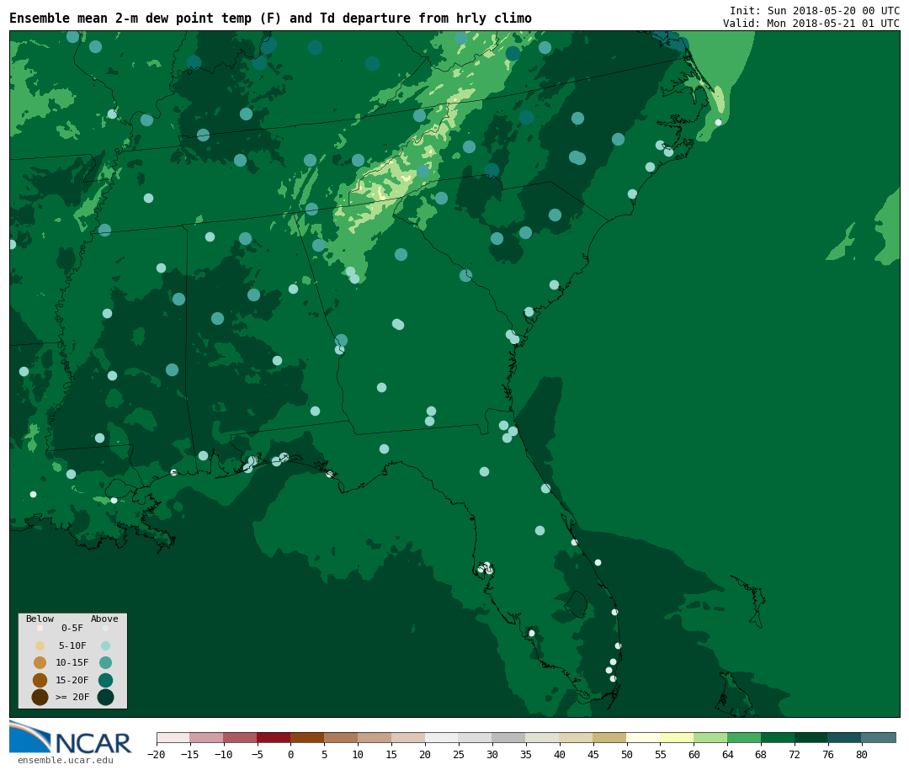Click the map title text
The height and width of the screenshot is (770, 909).
[x=270, y=18]
